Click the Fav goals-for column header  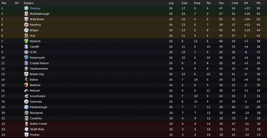(221, 3)
